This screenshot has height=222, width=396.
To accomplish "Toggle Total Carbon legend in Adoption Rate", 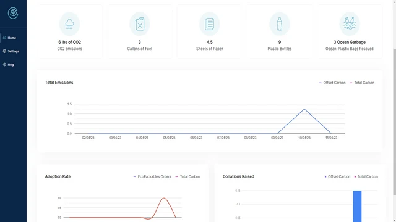I will [x=187, y=177].
